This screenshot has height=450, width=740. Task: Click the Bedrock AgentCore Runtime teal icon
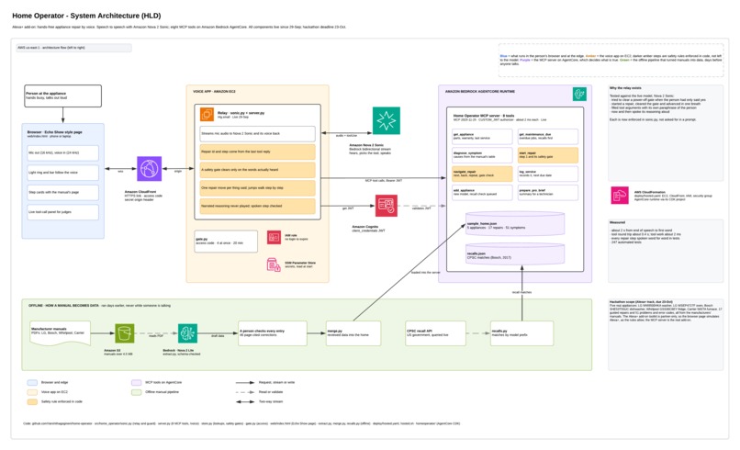click(x=579, y=94)
